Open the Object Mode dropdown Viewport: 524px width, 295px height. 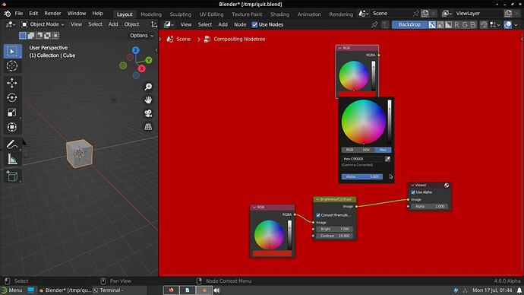[x=43, y=24]
